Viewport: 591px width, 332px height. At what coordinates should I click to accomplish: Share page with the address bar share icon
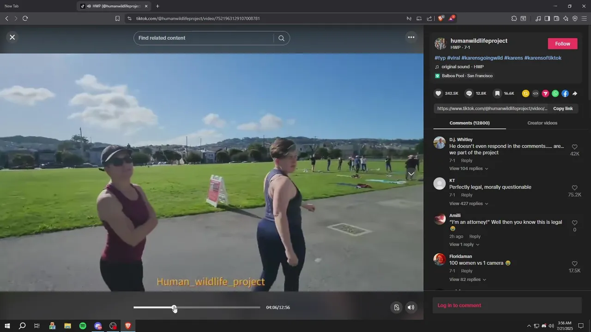[x=429, y=18]
